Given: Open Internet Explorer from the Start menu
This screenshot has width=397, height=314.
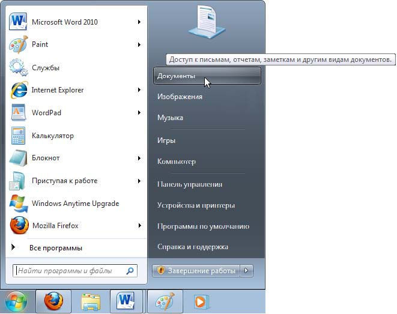Looking at the screenshot, I should pos(57,90).
